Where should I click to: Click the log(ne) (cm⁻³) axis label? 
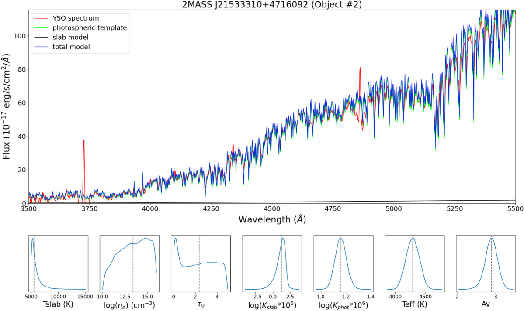130,305
